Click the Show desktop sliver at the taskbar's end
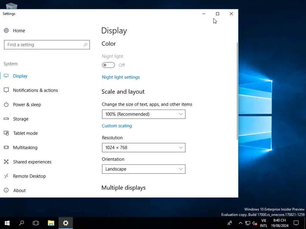 click(305, 223)
